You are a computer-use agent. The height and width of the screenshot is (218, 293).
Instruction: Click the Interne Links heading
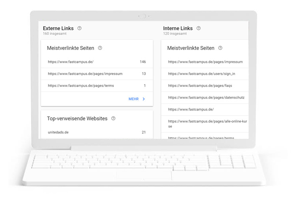pyautogui.click(x=178, y=28)
